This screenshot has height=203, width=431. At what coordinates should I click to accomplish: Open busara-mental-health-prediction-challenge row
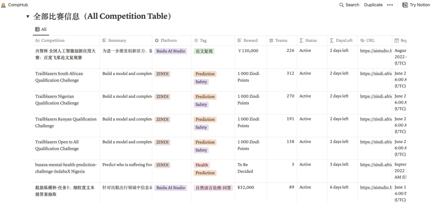point(66,168)
